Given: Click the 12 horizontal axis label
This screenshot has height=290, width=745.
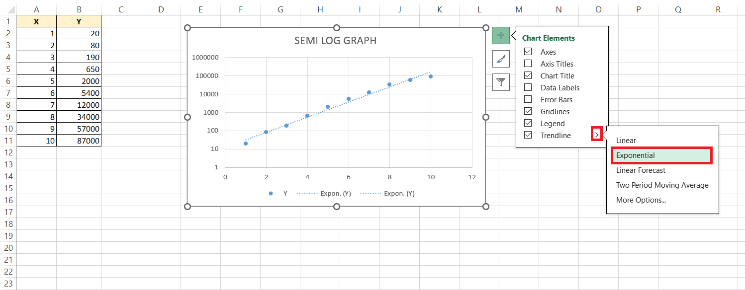Looking at the screenshot, I should 472,177.
